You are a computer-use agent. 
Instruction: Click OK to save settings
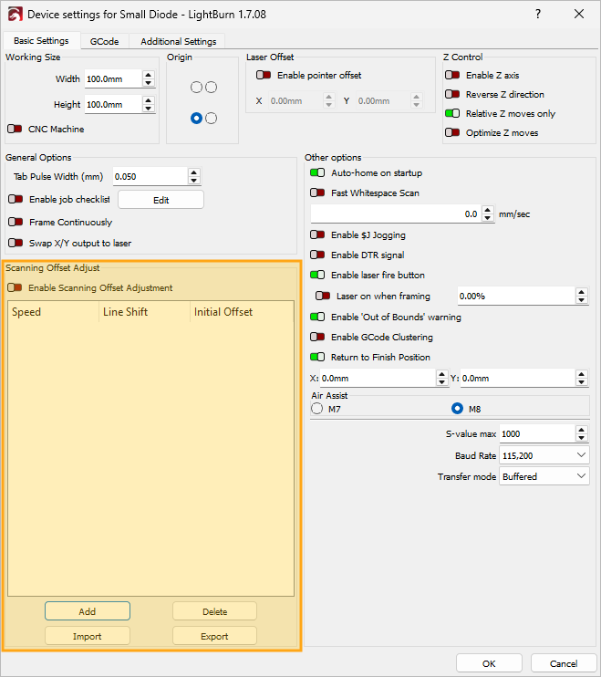[489, 663]
